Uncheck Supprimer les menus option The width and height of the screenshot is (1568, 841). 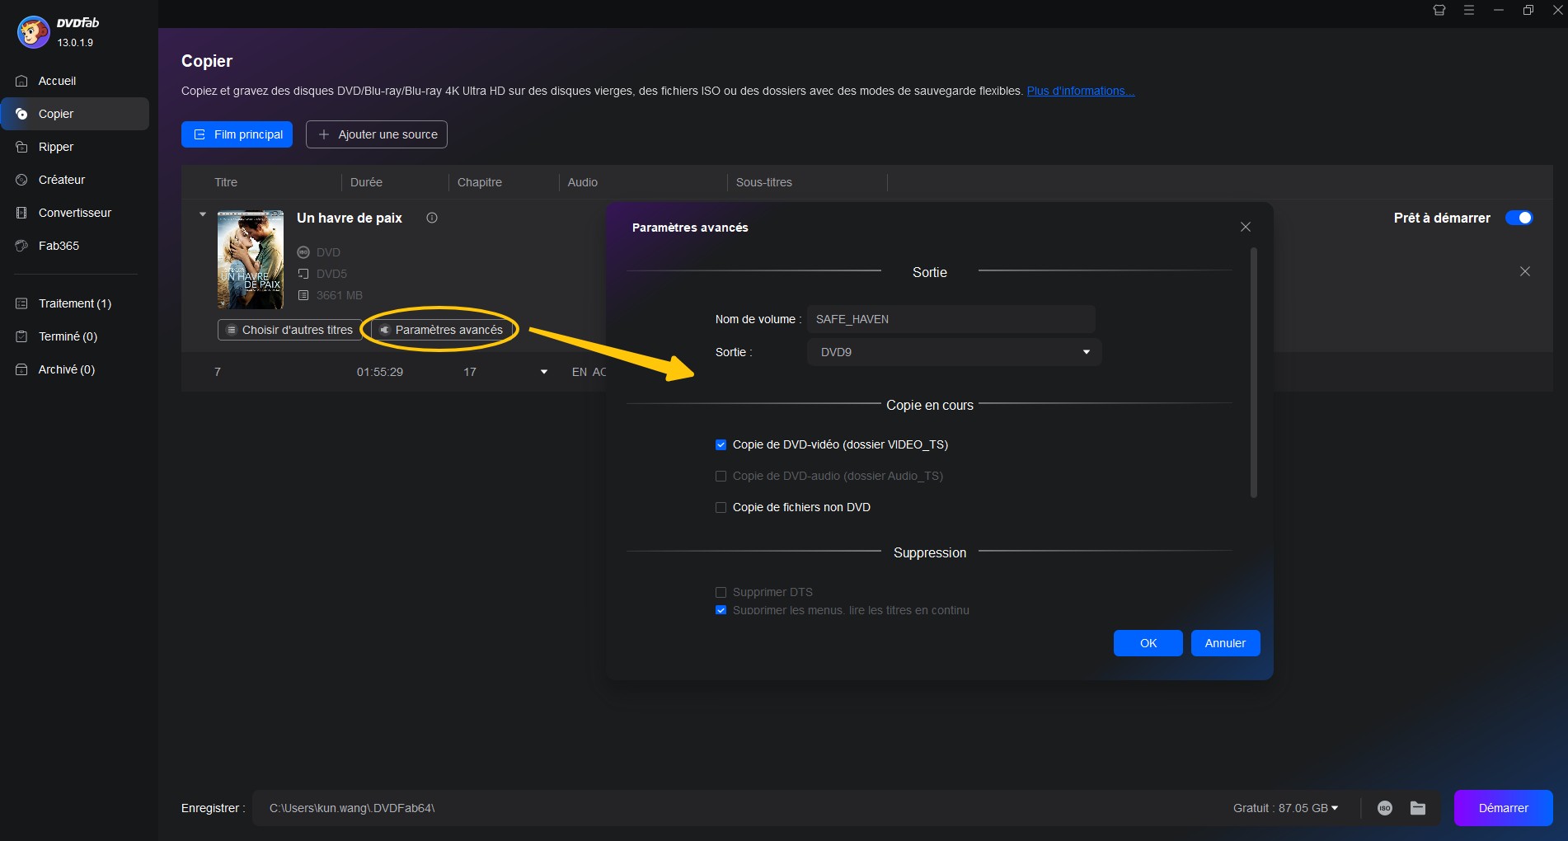pyautogui.click(x=721, y=610)
